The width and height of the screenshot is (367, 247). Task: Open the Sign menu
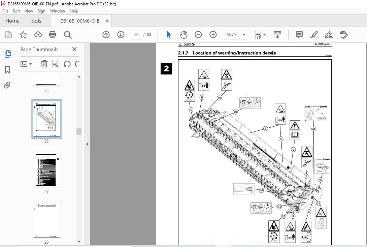[x=41, y=11]
